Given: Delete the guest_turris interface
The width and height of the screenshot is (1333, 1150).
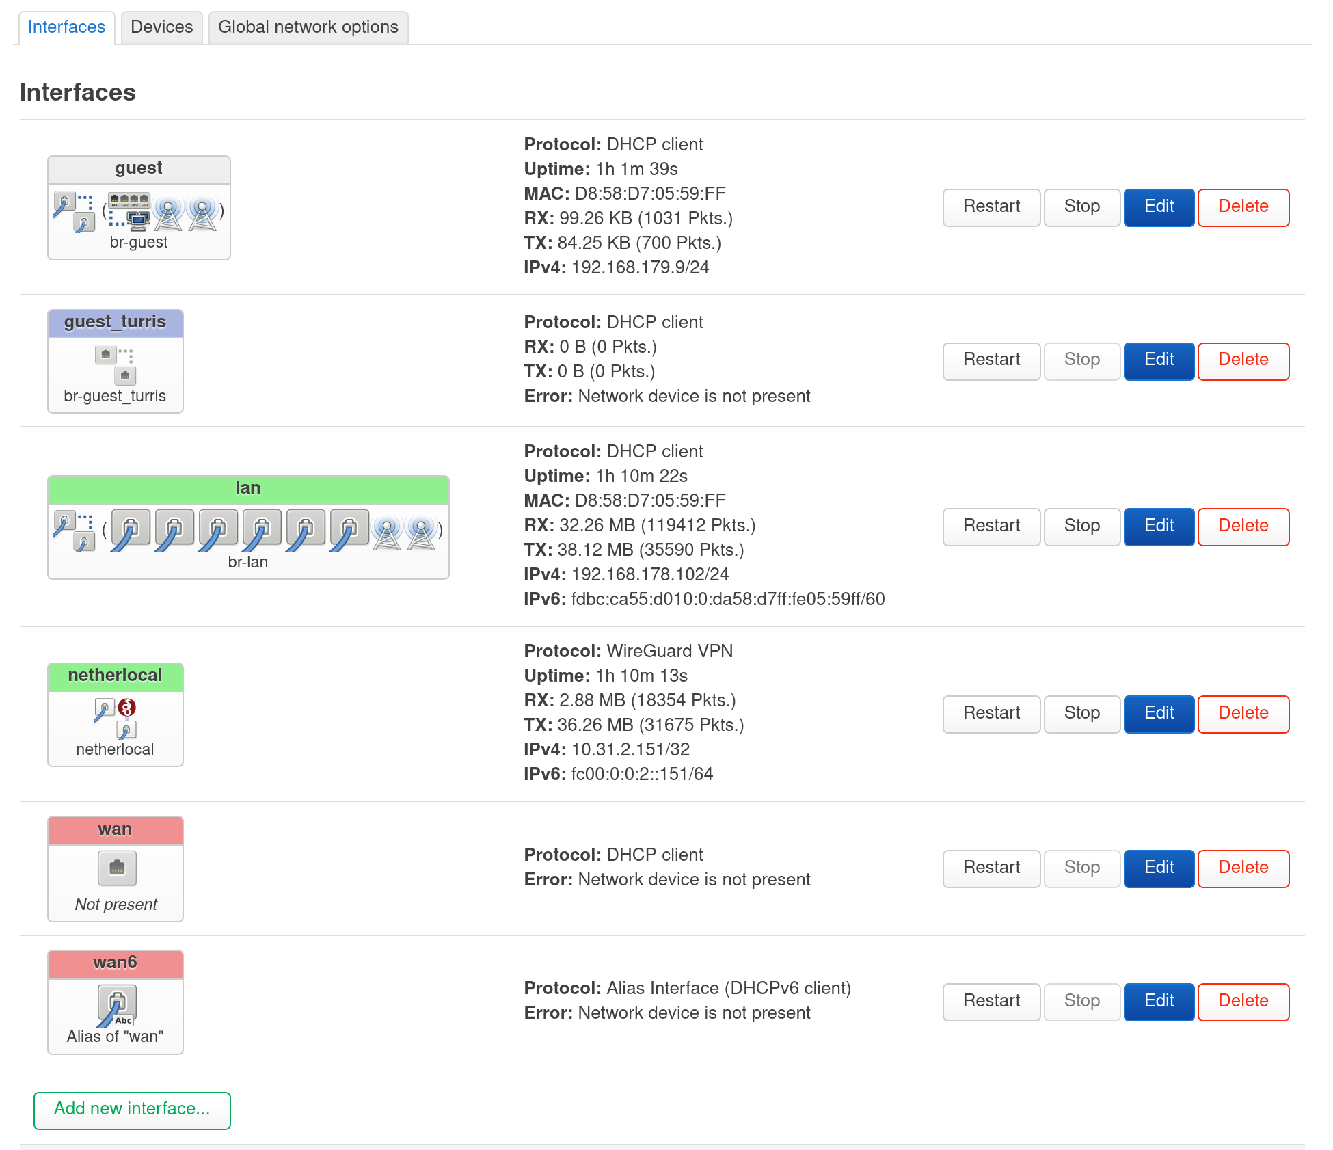Looking at the screenshot, I should 1243,360.
